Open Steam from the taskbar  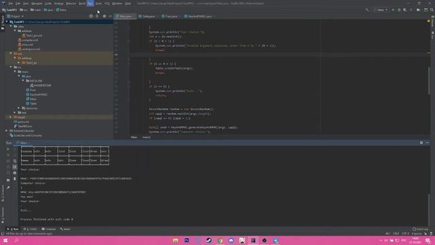(209, 240)
